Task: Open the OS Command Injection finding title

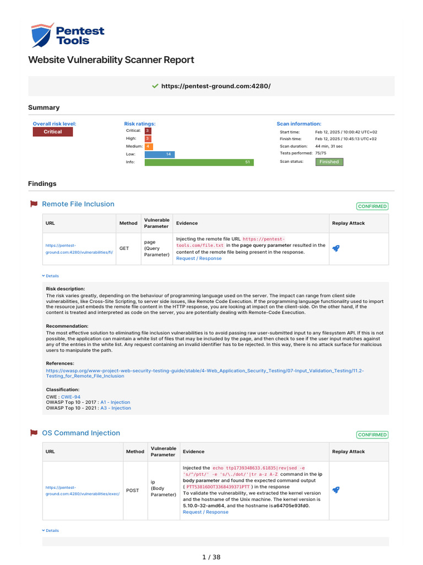Action: pos(81,433)
